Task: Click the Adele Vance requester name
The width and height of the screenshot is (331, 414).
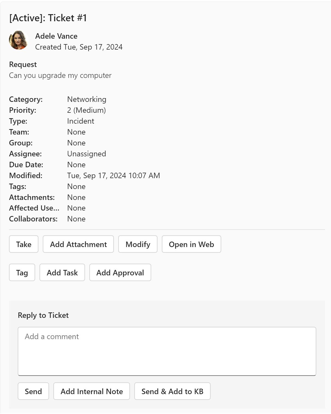Action: pos(56,36)
